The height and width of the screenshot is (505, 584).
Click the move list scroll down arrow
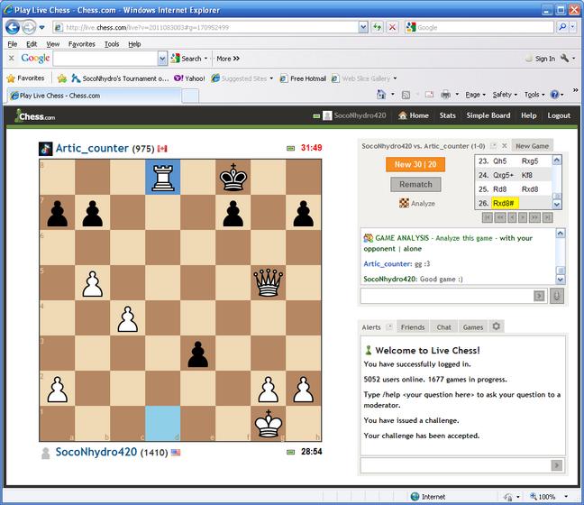(x=556, y=204)
